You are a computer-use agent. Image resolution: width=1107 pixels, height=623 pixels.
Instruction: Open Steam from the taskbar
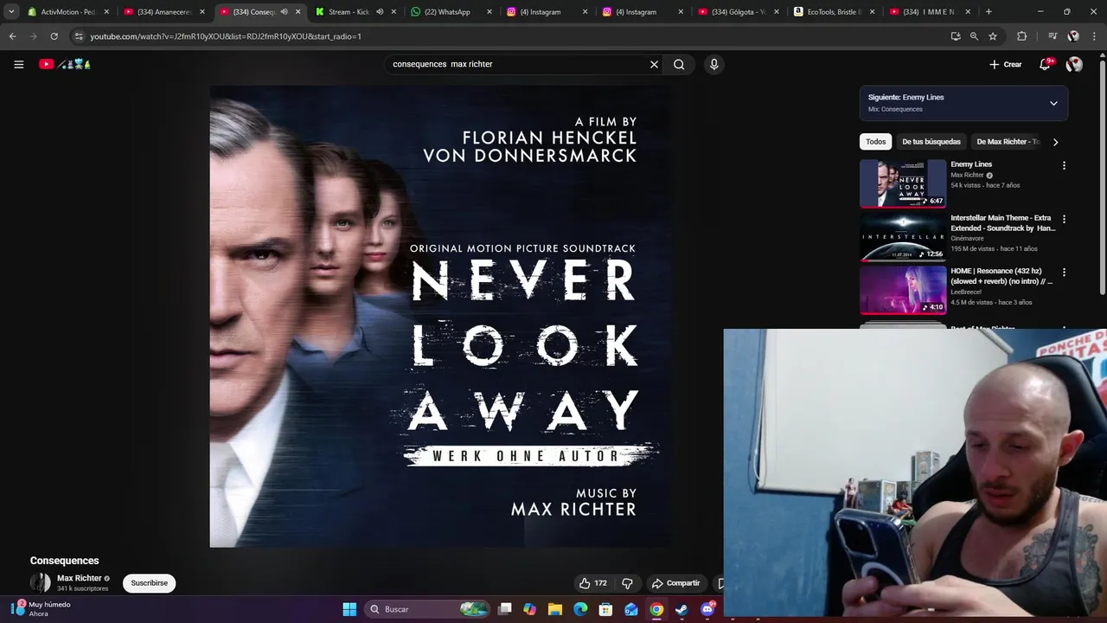pyautogui.click(x=681, y=609)
